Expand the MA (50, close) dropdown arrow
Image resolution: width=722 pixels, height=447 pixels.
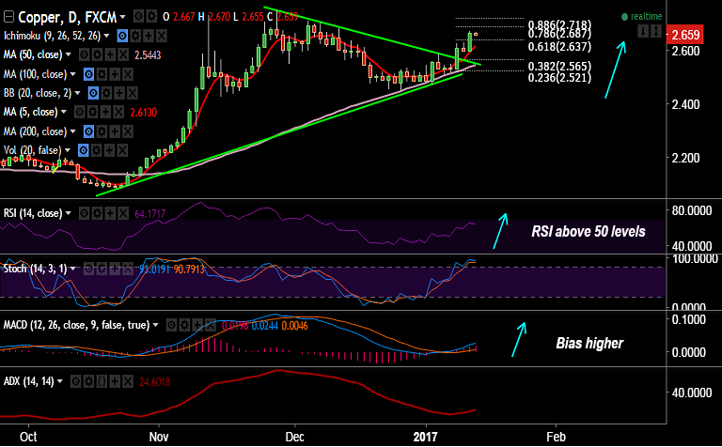[69, 54]
